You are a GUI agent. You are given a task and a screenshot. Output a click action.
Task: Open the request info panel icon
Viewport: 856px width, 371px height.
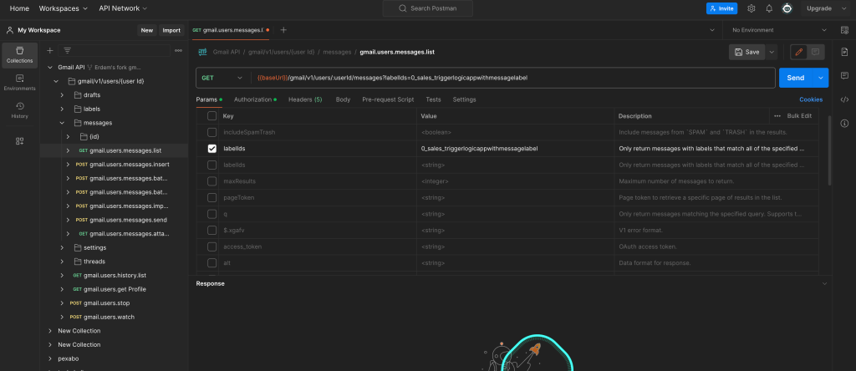[844, 123]
